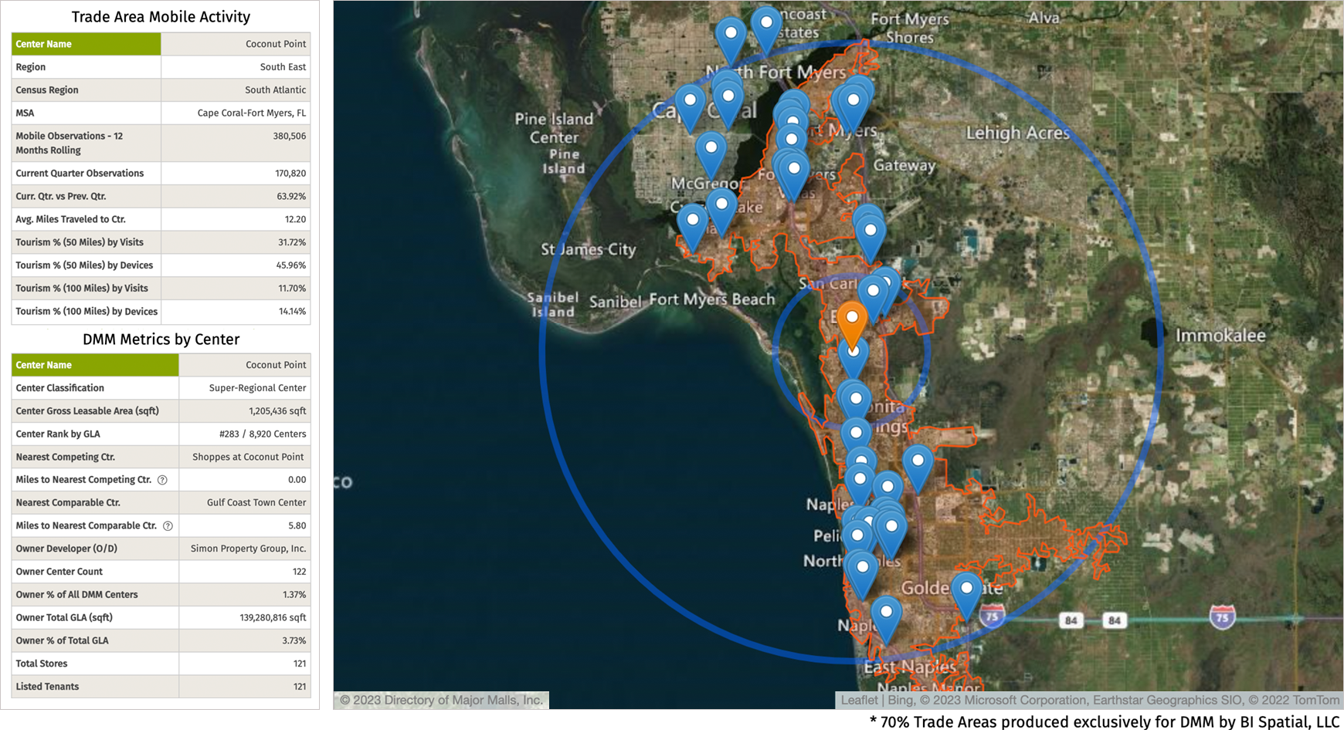
Task: Click the blue marker nearest St James City
Action: point(692,225)
